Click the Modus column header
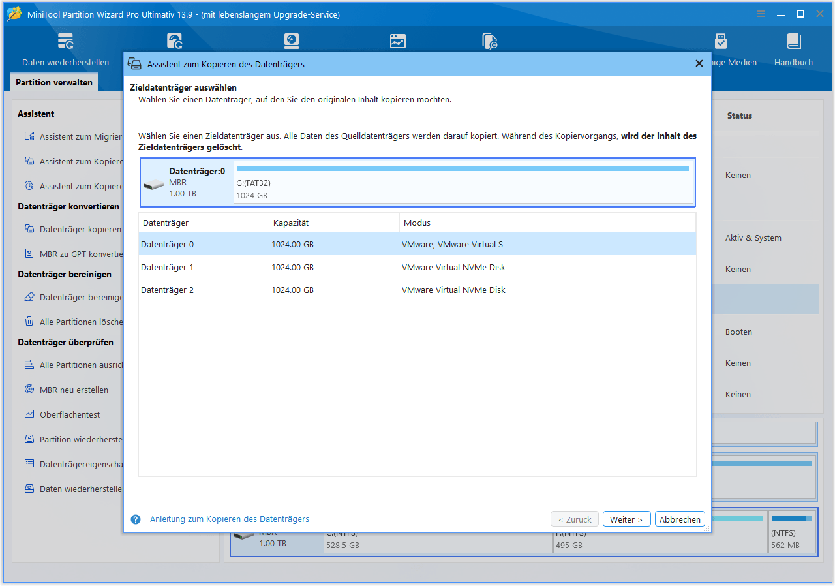The height and width of the screenshot is (586, 835). pyautogui.click(x=547, y=223)
